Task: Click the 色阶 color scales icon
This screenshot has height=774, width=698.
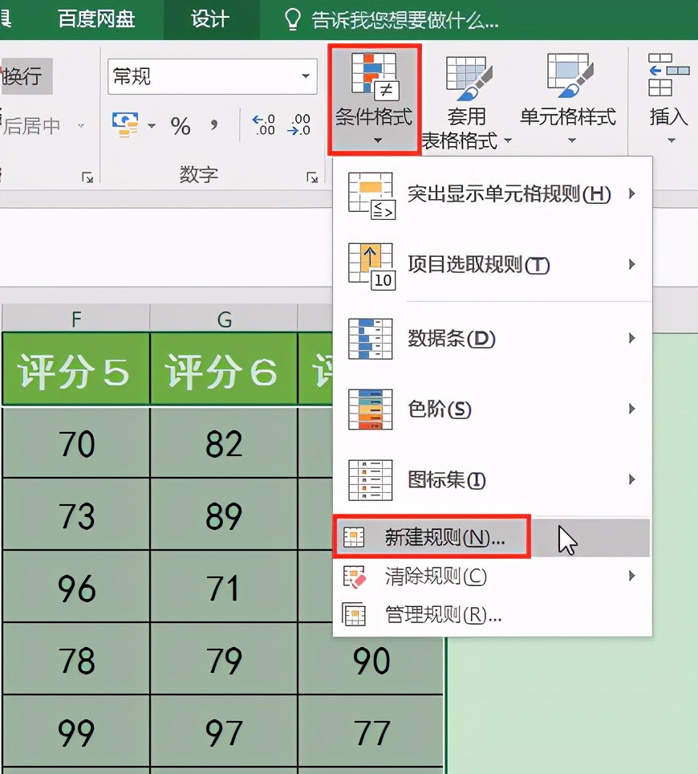Action: point(371,409)
